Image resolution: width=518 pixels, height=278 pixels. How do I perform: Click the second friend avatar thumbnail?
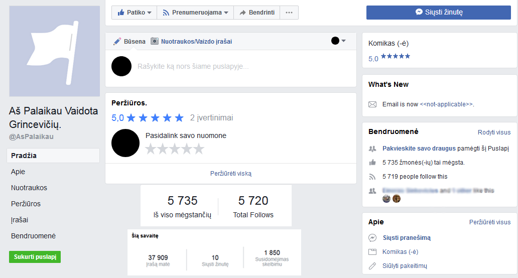[x=397, y=199]
